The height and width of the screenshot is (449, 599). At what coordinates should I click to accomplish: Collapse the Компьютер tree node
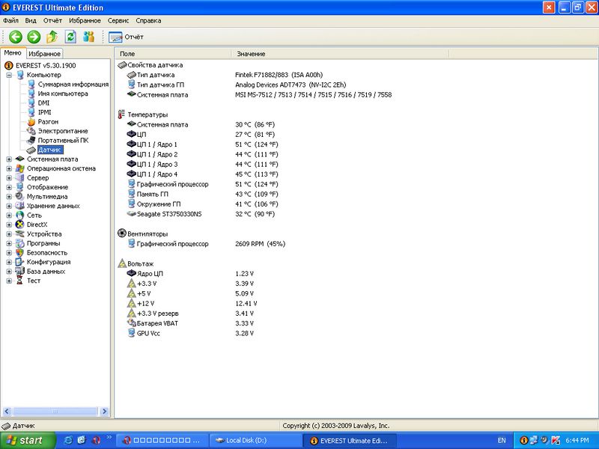click(9, 75)
